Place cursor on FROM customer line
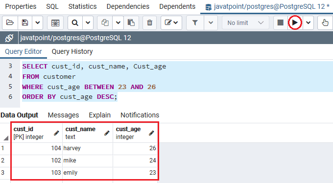333x183 pixels. tap(49, 77)
